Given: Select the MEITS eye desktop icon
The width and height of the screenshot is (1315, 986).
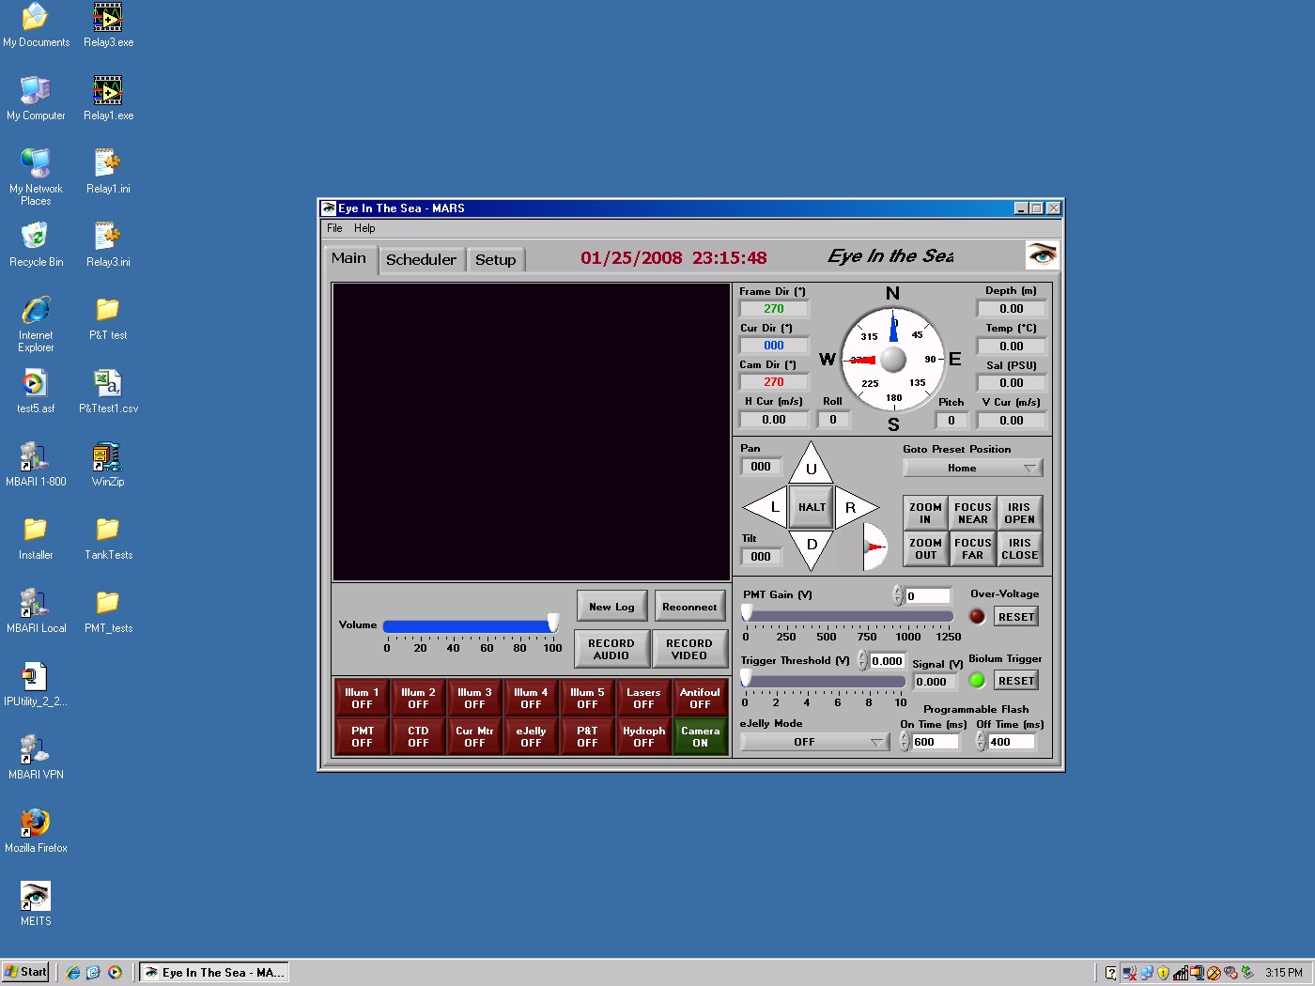Looking at the screenshot, I should point(36,904).
